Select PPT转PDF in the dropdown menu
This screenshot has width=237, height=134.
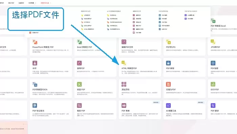point(86,22)
